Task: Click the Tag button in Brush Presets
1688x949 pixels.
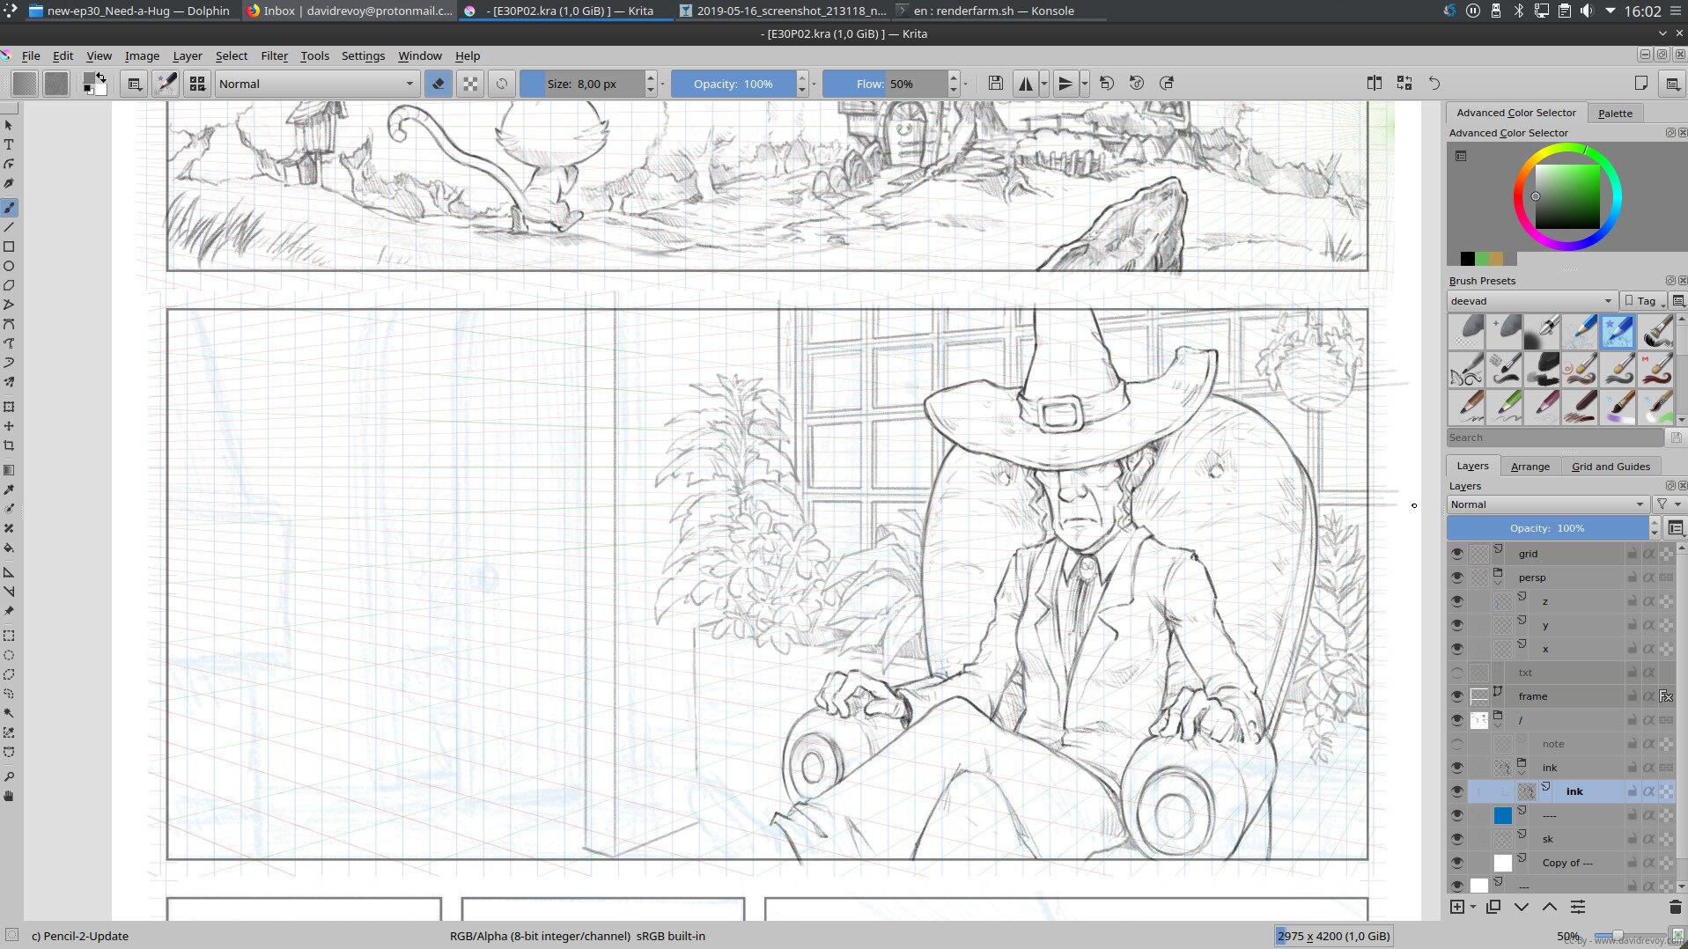Action: pos(1643,301)
